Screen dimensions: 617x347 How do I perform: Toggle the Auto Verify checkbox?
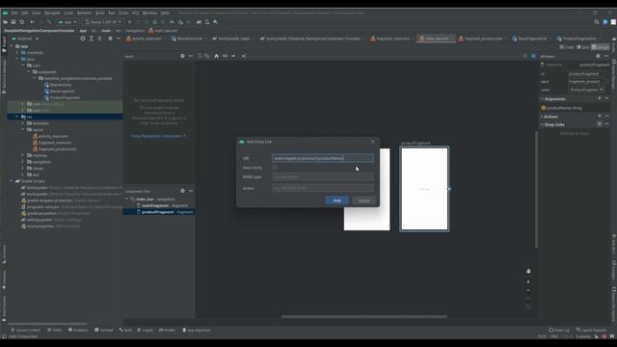coord(275,168)
